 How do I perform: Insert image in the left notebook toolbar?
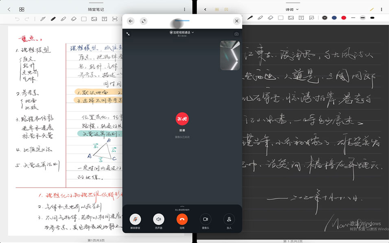(x=94, y=19)
